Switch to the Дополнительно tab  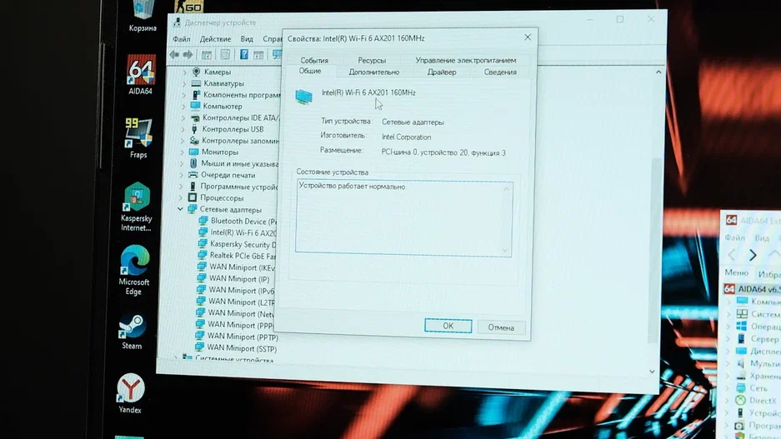tap(374, 72)
